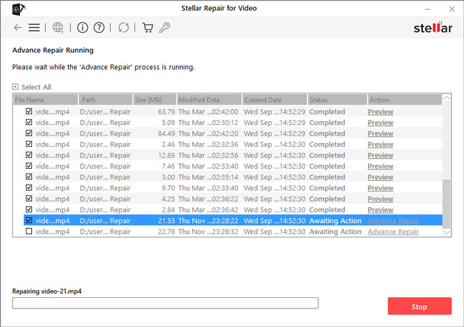Preview the 7.46 MB video

[380, 166]
